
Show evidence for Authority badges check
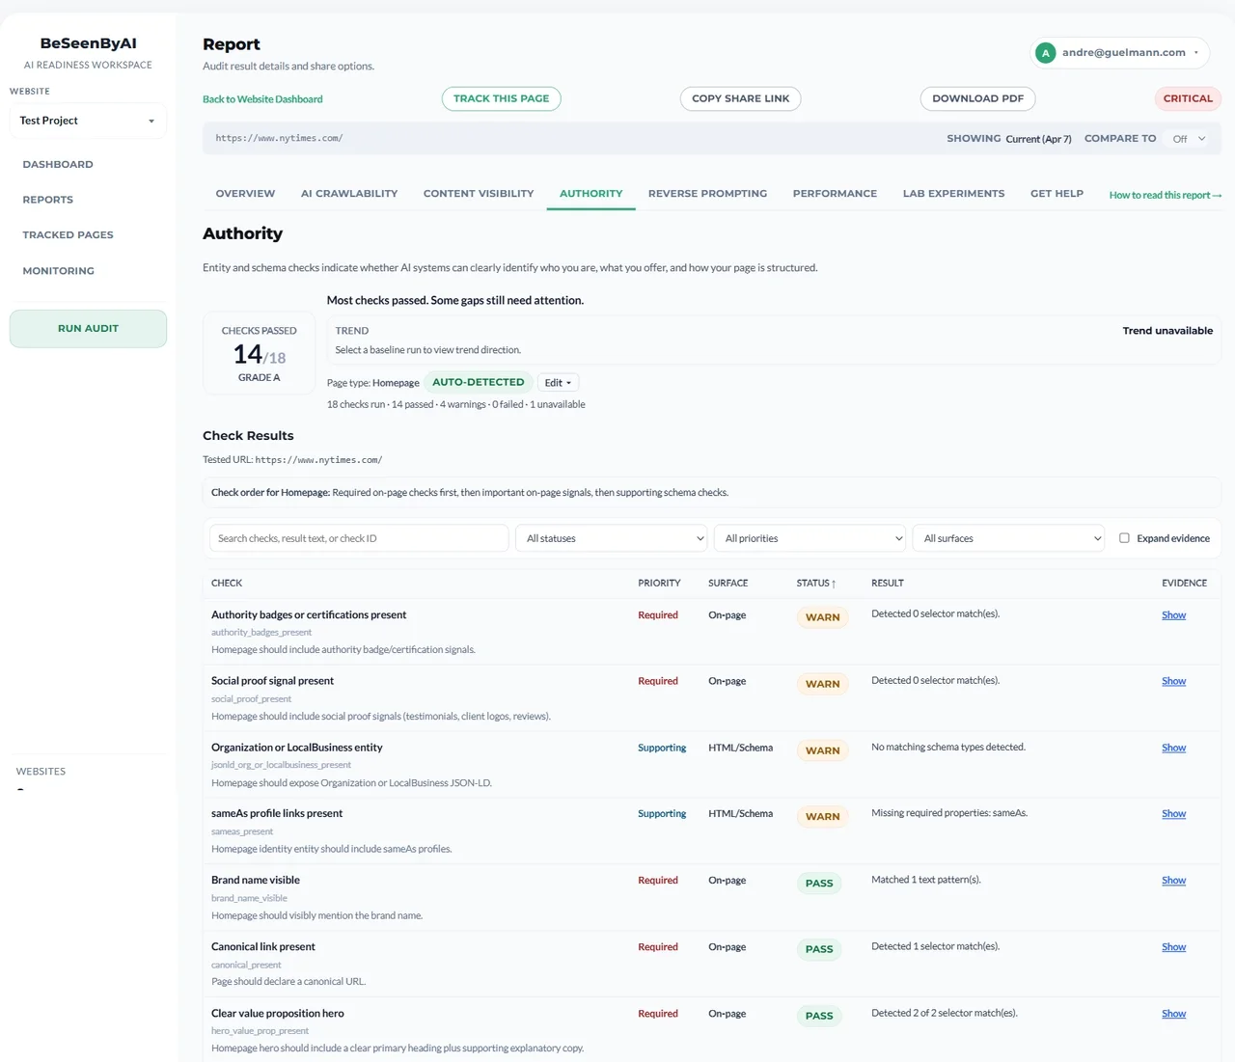pyautogui.click(x=1173, y=615)
